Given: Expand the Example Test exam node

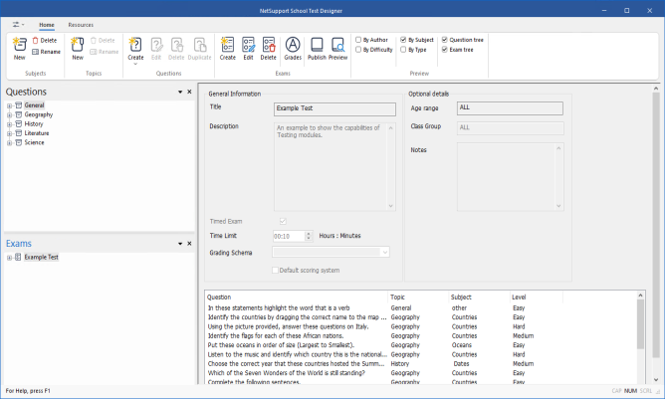Looking at the screenshot, I should tap(9, 258).
